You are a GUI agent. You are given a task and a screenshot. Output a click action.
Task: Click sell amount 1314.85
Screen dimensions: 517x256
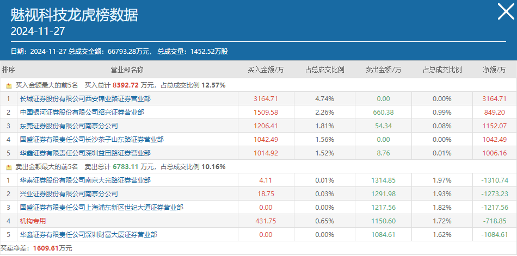383,180
